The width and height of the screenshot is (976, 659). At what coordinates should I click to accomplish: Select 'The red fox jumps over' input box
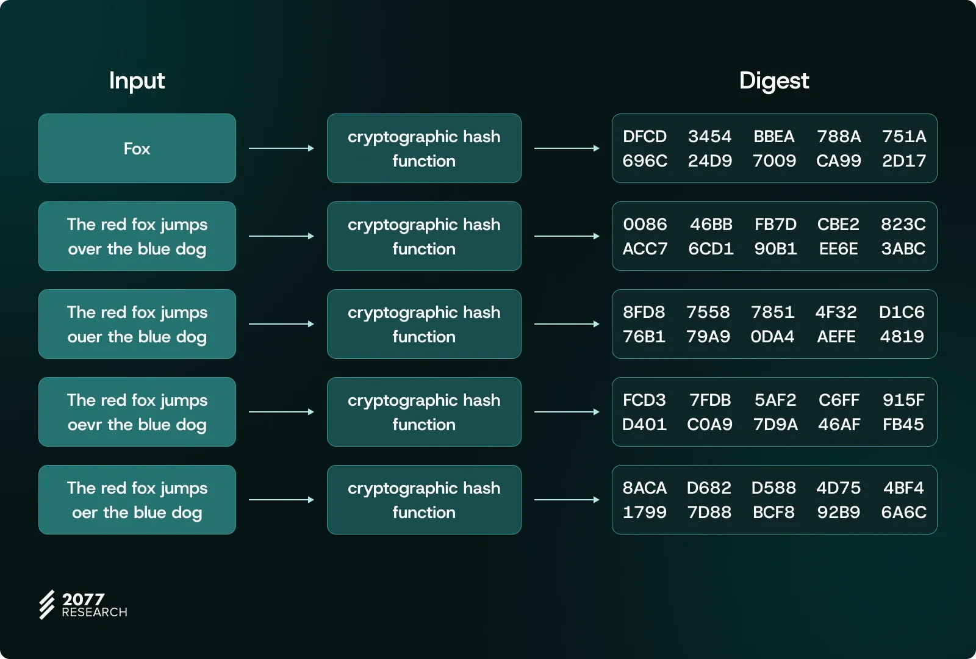click(137, 236)
